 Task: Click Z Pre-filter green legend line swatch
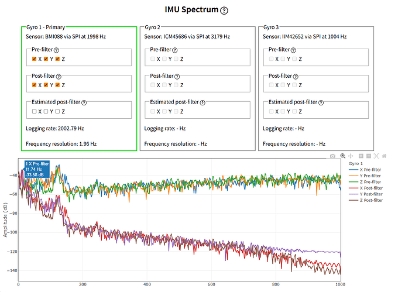[x=352, y=181]
